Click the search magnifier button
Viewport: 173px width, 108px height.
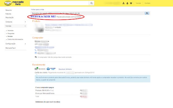[91, 3]
